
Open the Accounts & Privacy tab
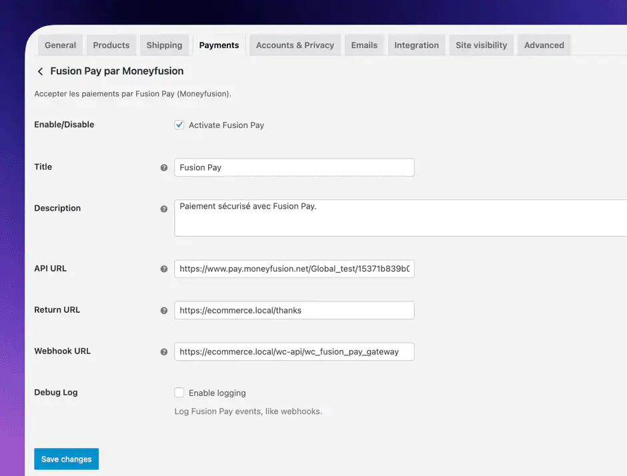[x=295, y=45]
